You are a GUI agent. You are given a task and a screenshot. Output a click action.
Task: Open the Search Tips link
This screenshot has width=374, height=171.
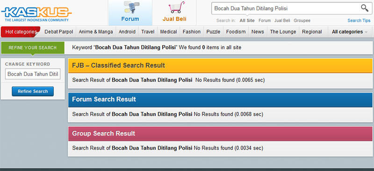click(x=359, y=21)
